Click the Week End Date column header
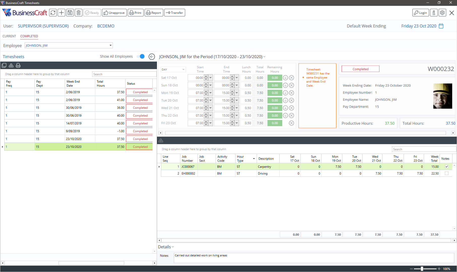The height and width of the screenshot is (272, 457). (x=80, y=84)
